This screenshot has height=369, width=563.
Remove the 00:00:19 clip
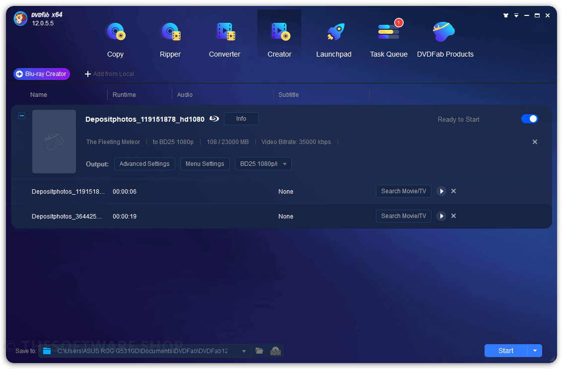point(453,216)
